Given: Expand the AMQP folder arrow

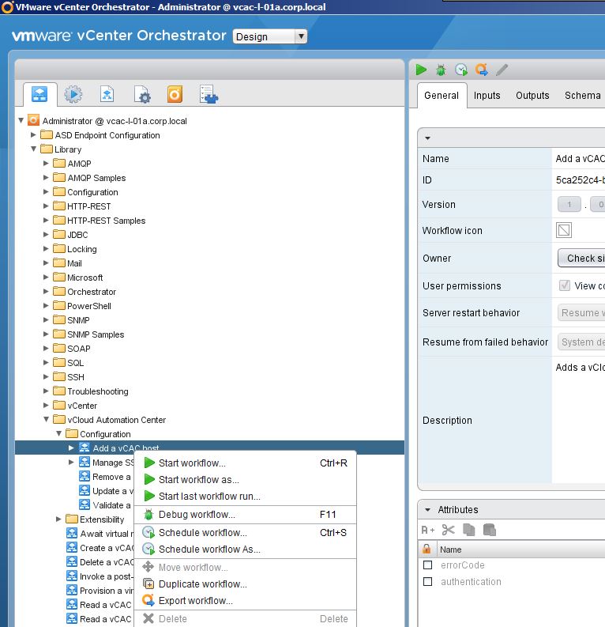Looking at the screenshot, I should 46,163.
